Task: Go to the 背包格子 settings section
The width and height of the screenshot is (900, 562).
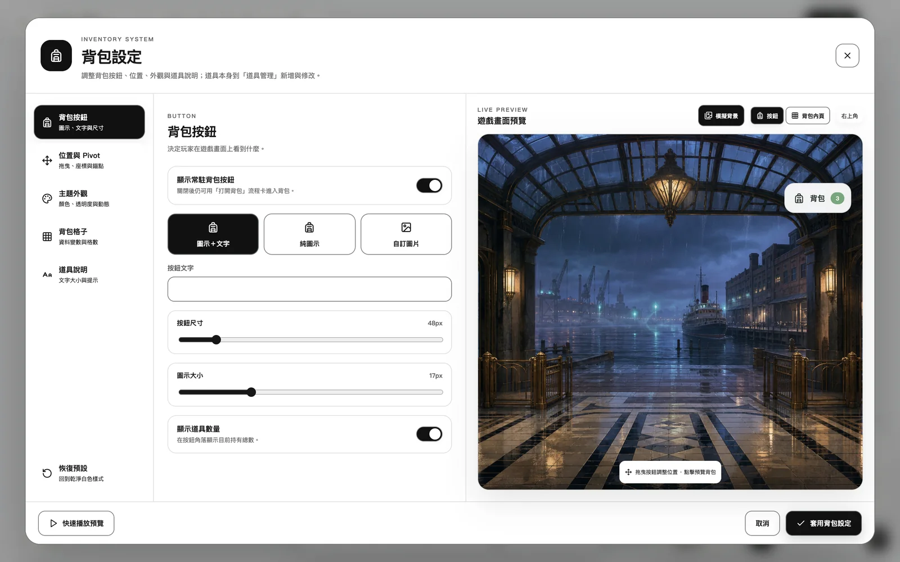Action: tap(89, 237)
